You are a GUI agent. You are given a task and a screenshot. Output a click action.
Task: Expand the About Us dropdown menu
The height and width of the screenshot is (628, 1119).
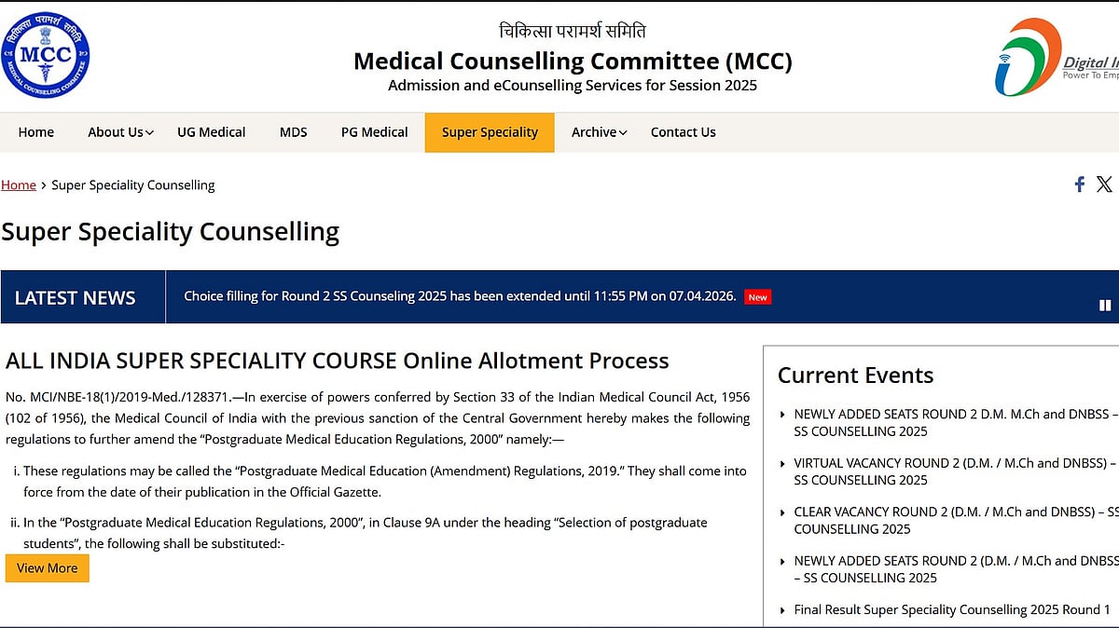pyautogui.click(x=120, y=132)
